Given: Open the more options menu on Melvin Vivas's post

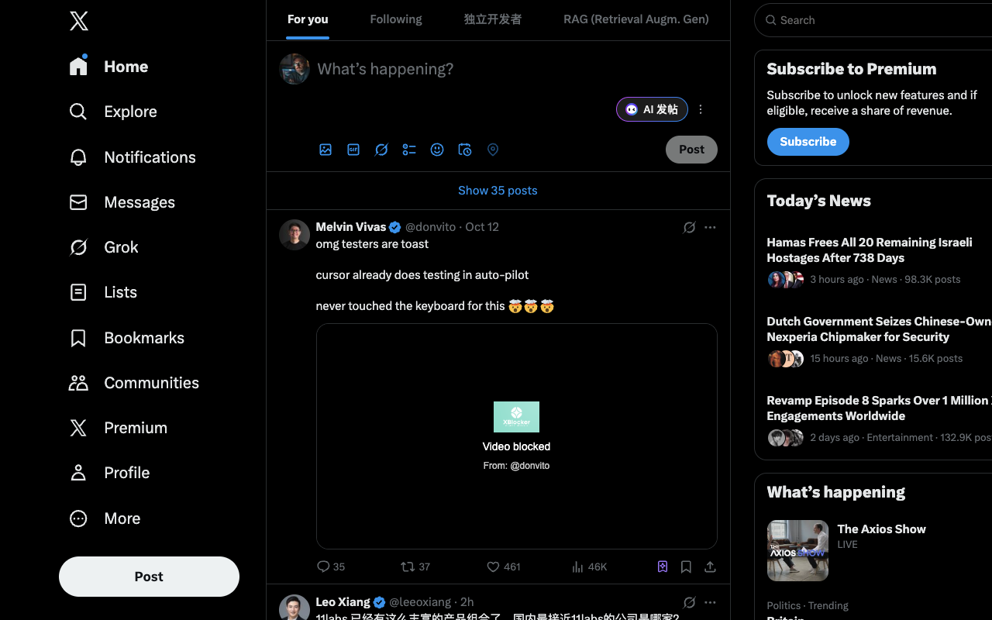Looking at the screenshot, I should tap(710, 227).
